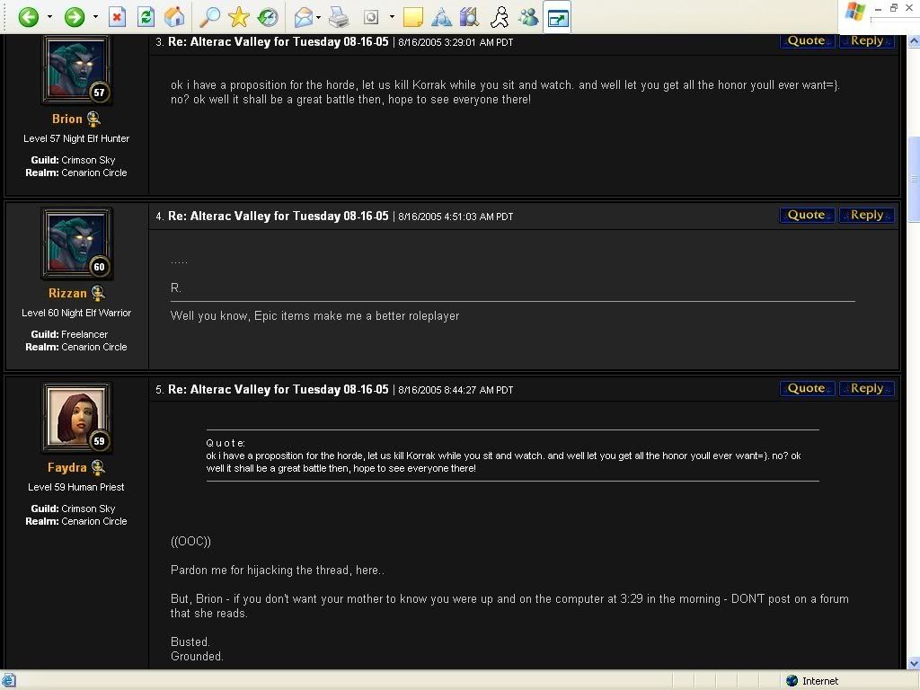Image resolution: width=920 pixels, height=690 pixels.
Task: Open the Research books icon
Action: pyautogui.click(x=469, y=17)
